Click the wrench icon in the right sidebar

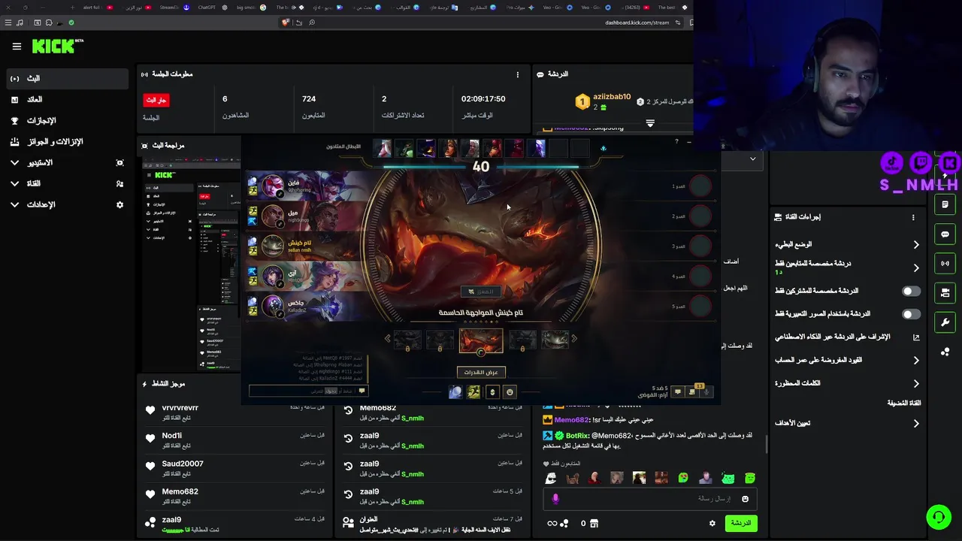click(x=945, y=322)
